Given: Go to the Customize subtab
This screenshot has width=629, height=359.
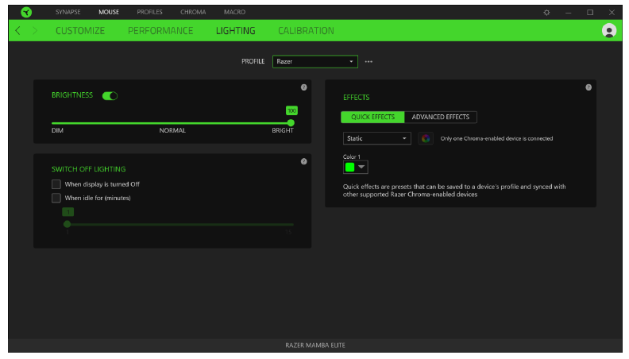Looking at the screenshot, I should click(80, 30).
